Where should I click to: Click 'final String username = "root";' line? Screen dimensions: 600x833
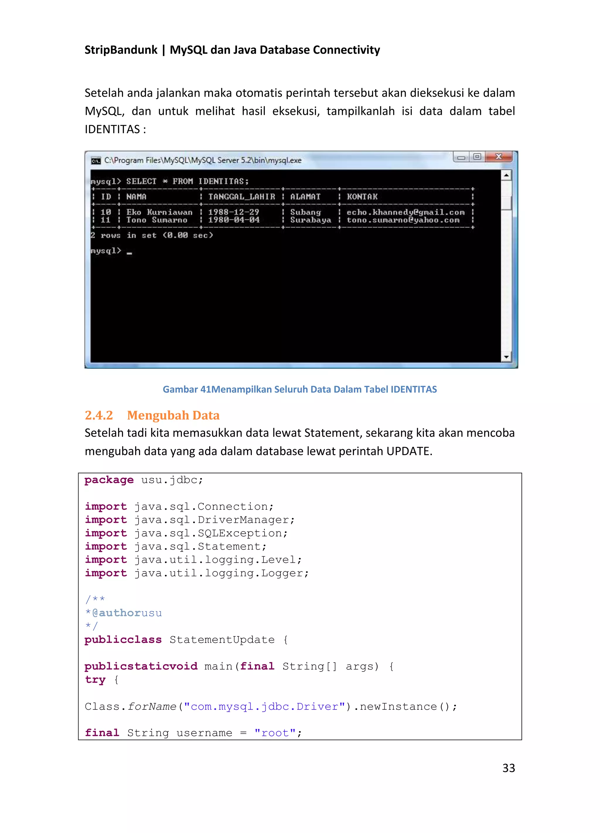[193, 733]
